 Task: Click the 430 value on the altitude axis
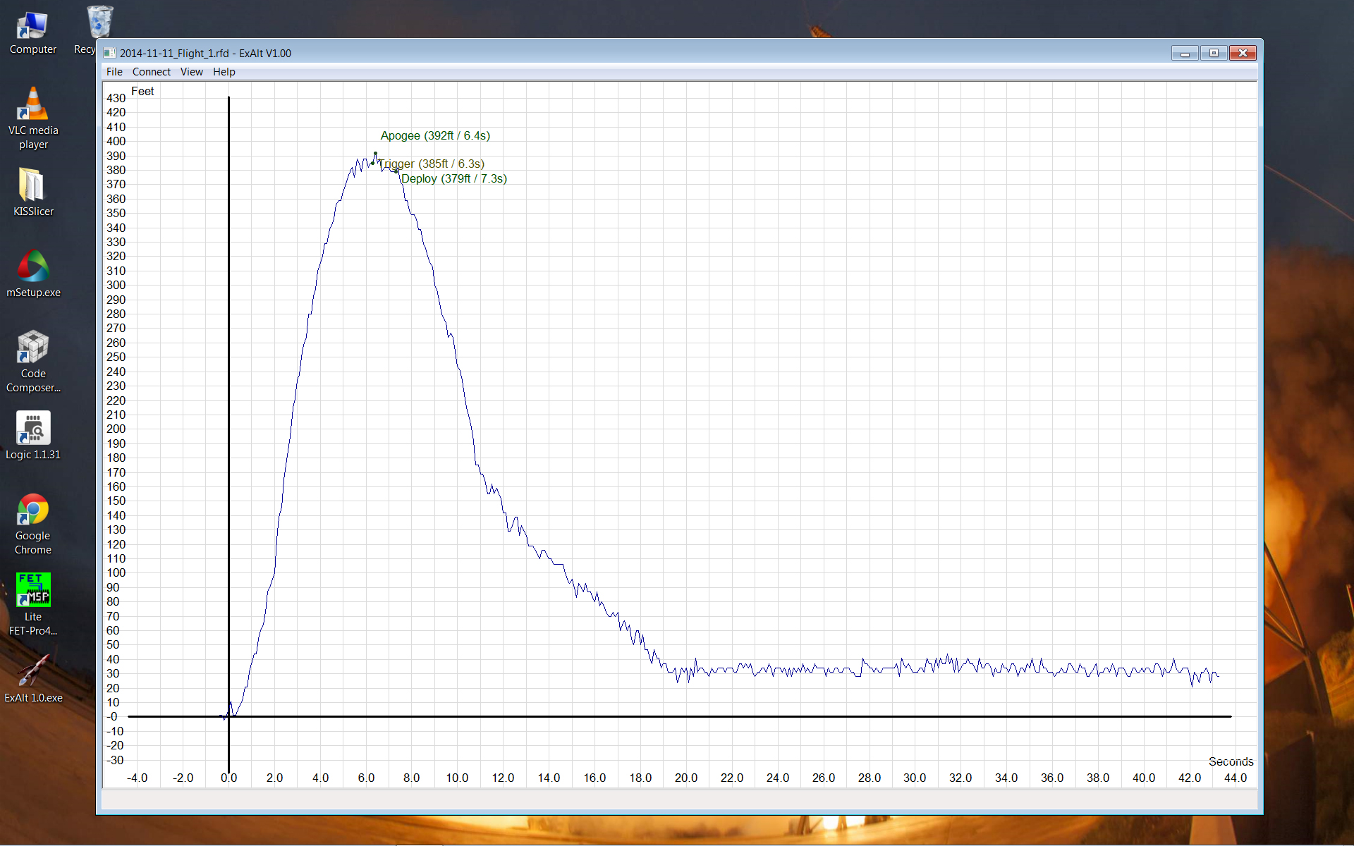click(x=116, y=98)
